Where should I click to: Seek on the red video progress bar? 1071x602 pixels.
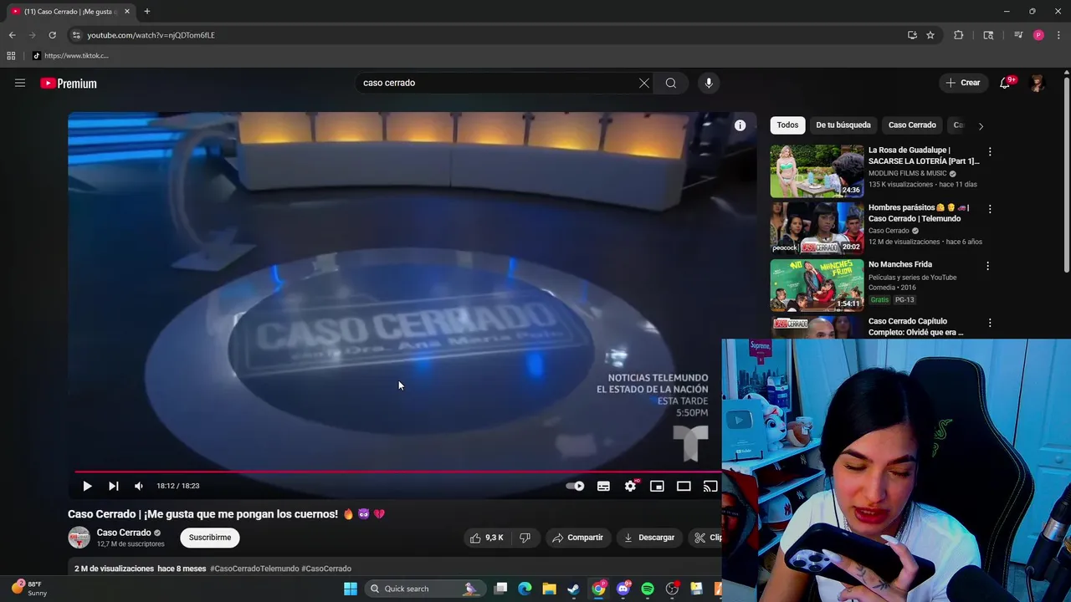(397, 472)
